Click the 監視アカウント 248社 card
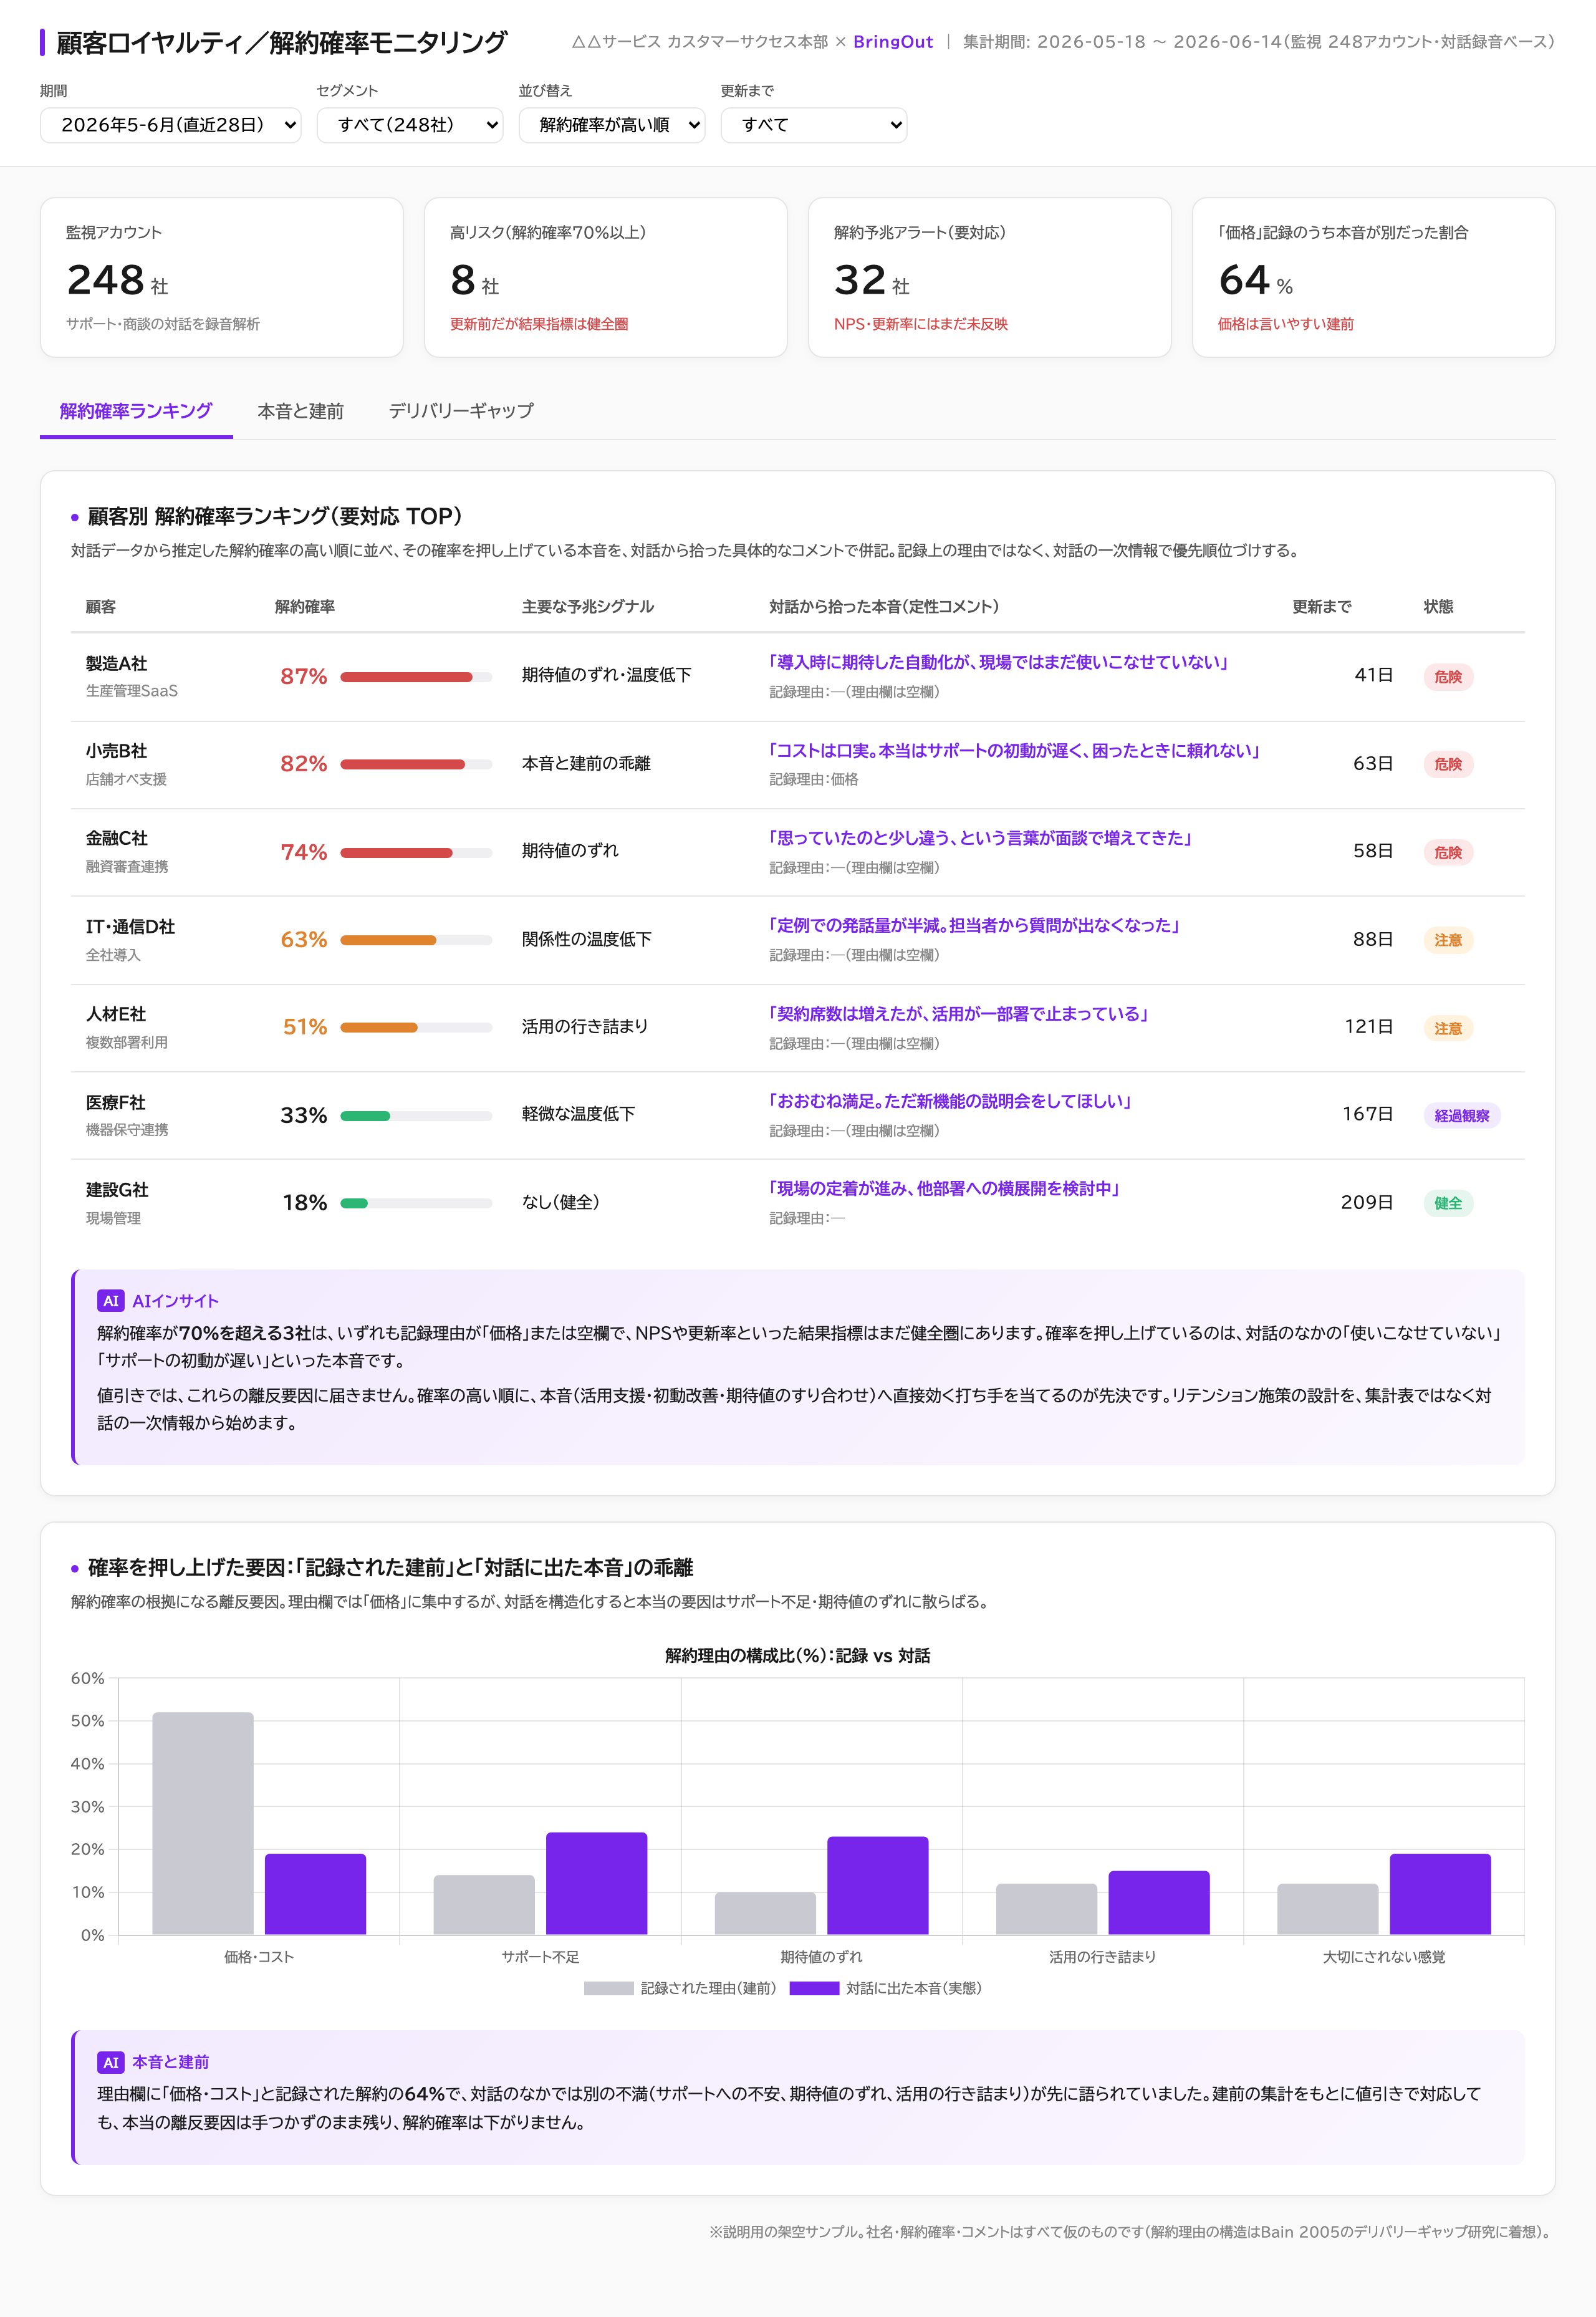 point(221,277)
